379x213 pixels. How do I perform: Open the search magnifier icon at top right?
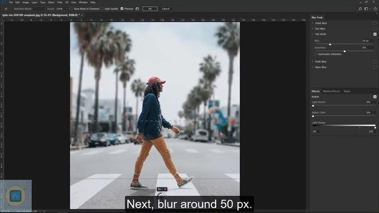(x=360, y=9)
